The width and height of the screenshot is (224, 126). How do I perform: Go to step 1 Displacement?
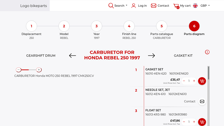tap(31, 26)
